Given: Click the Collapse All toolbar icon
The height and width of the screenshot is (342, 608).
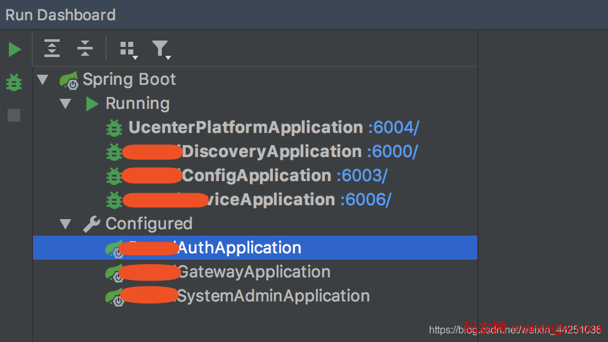Looking at the screenshot, I should (85, 48).
